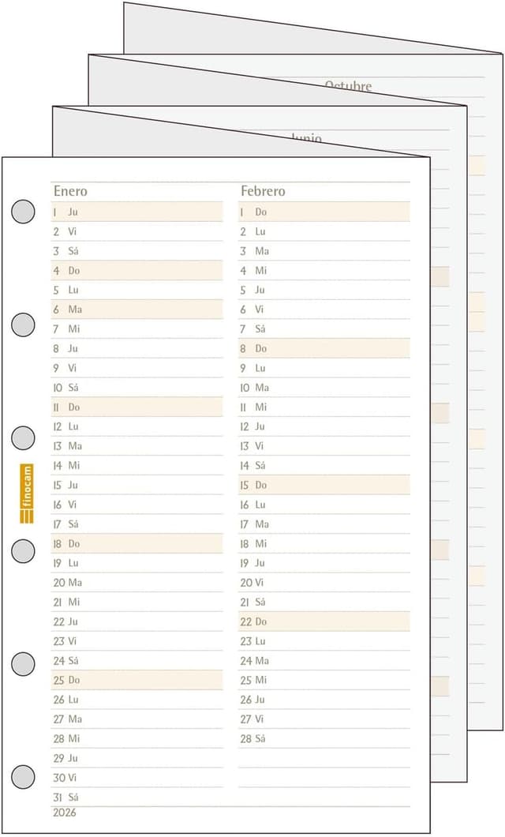
Task: Open the Octubre page heading
Action: pos(348,85)
